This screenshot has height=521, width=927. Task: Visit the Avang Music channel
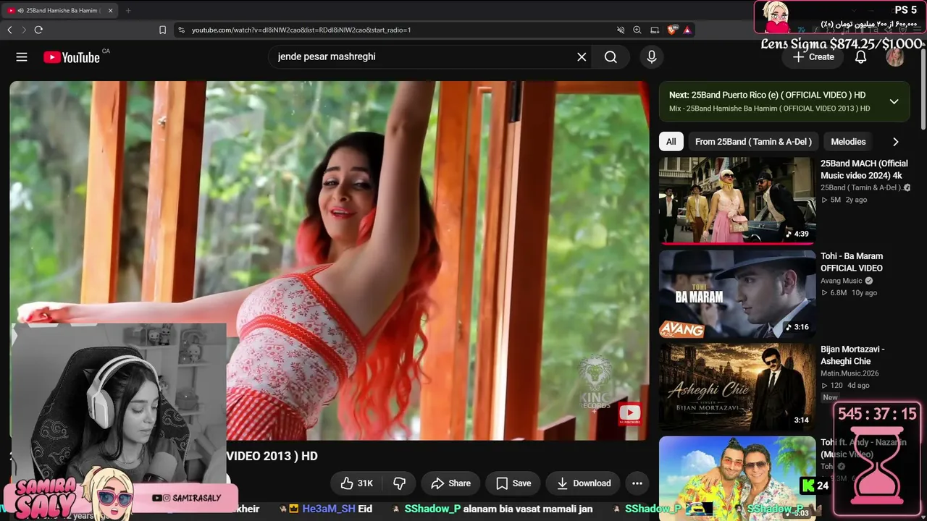[x=842, y=281]
